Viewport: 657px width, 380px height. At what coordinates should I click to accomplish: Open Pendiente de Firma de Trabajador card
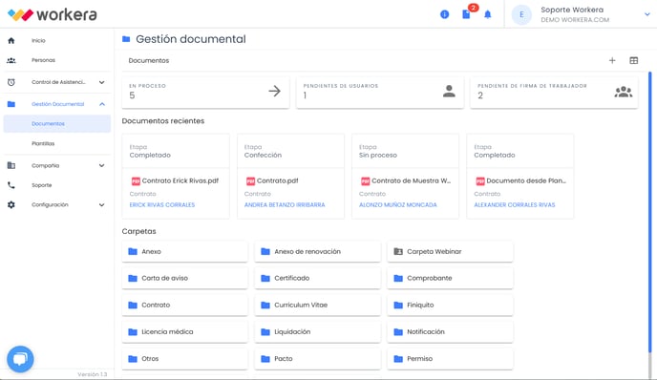point(554,93)
